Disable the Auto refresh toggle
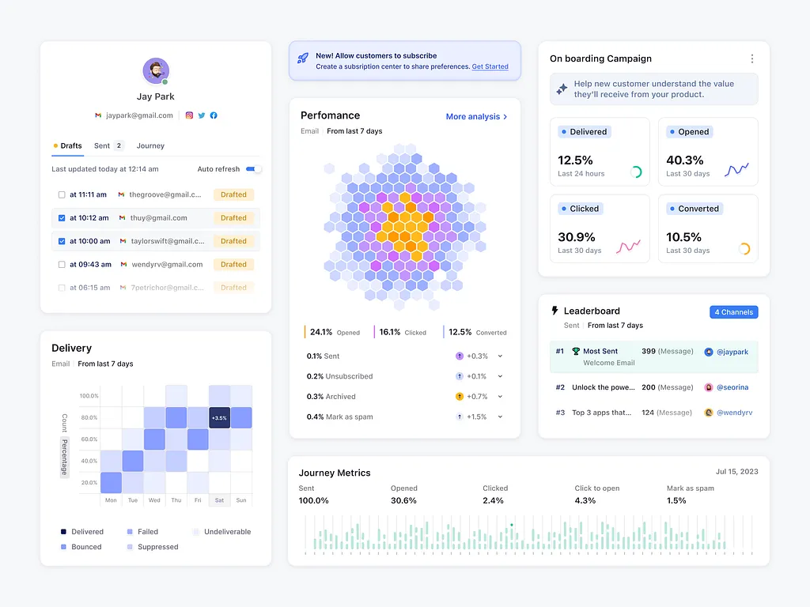The height and width of the screenshot is (607, 810). (x=254, y=168)
